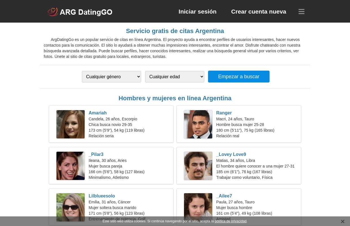
Task: Click Ranger's profile photo
Action: [x=198, y=124]
